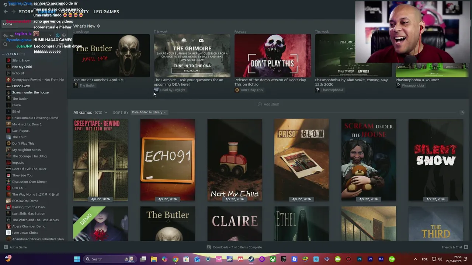Show hidden system tray icons chevron
Viewport: 472px width, 265px height.
415,259
